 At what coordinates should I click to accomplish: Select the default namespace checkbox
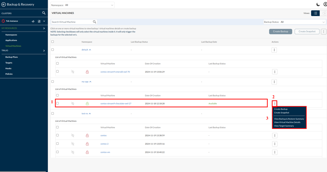click(53, 50)
